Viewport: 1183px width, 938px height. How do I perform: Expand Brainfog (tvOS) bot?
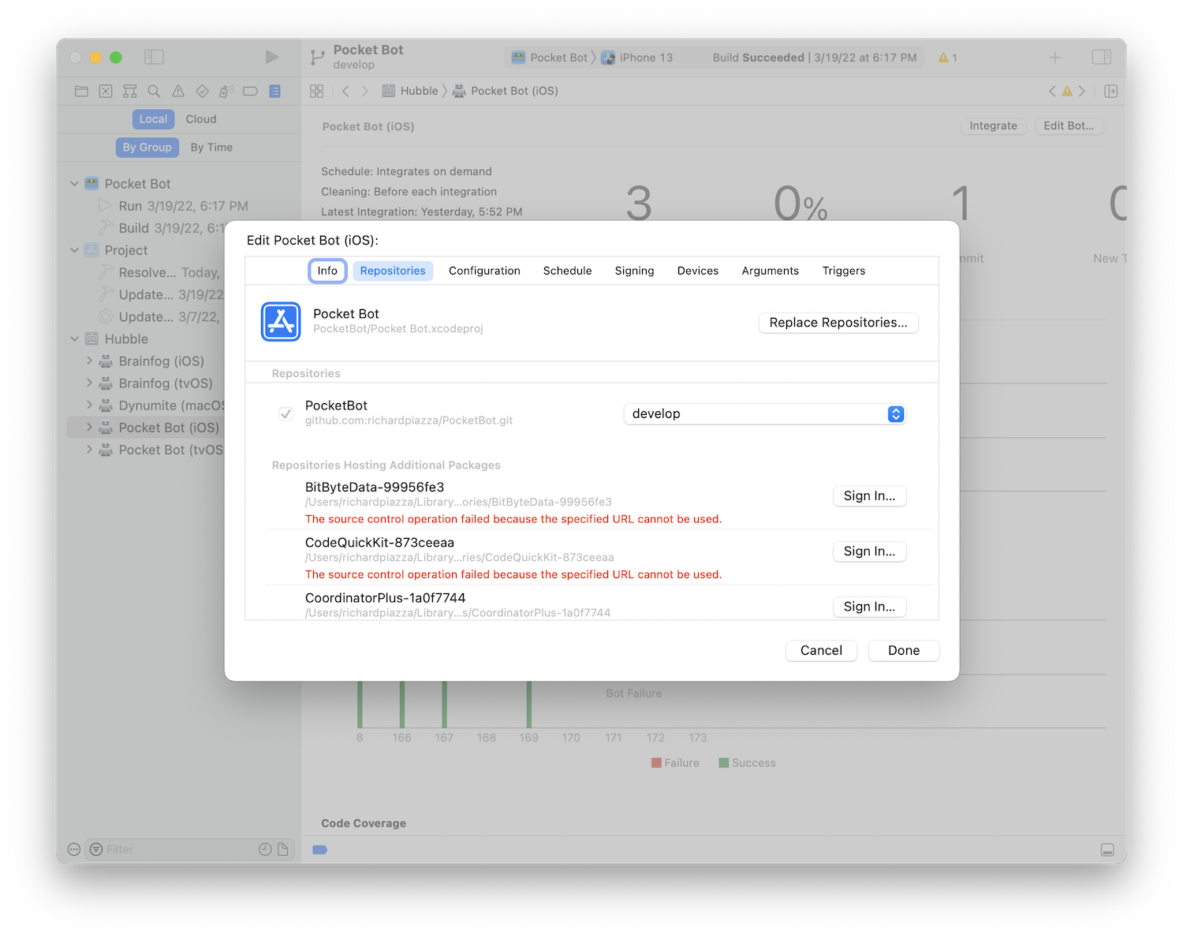tap(89, 383)
